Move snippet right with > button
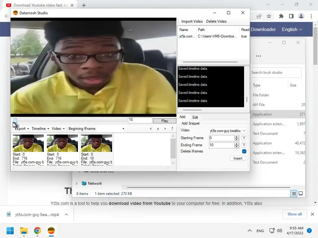This screenshot has height=238, width=318. (165, 129)
